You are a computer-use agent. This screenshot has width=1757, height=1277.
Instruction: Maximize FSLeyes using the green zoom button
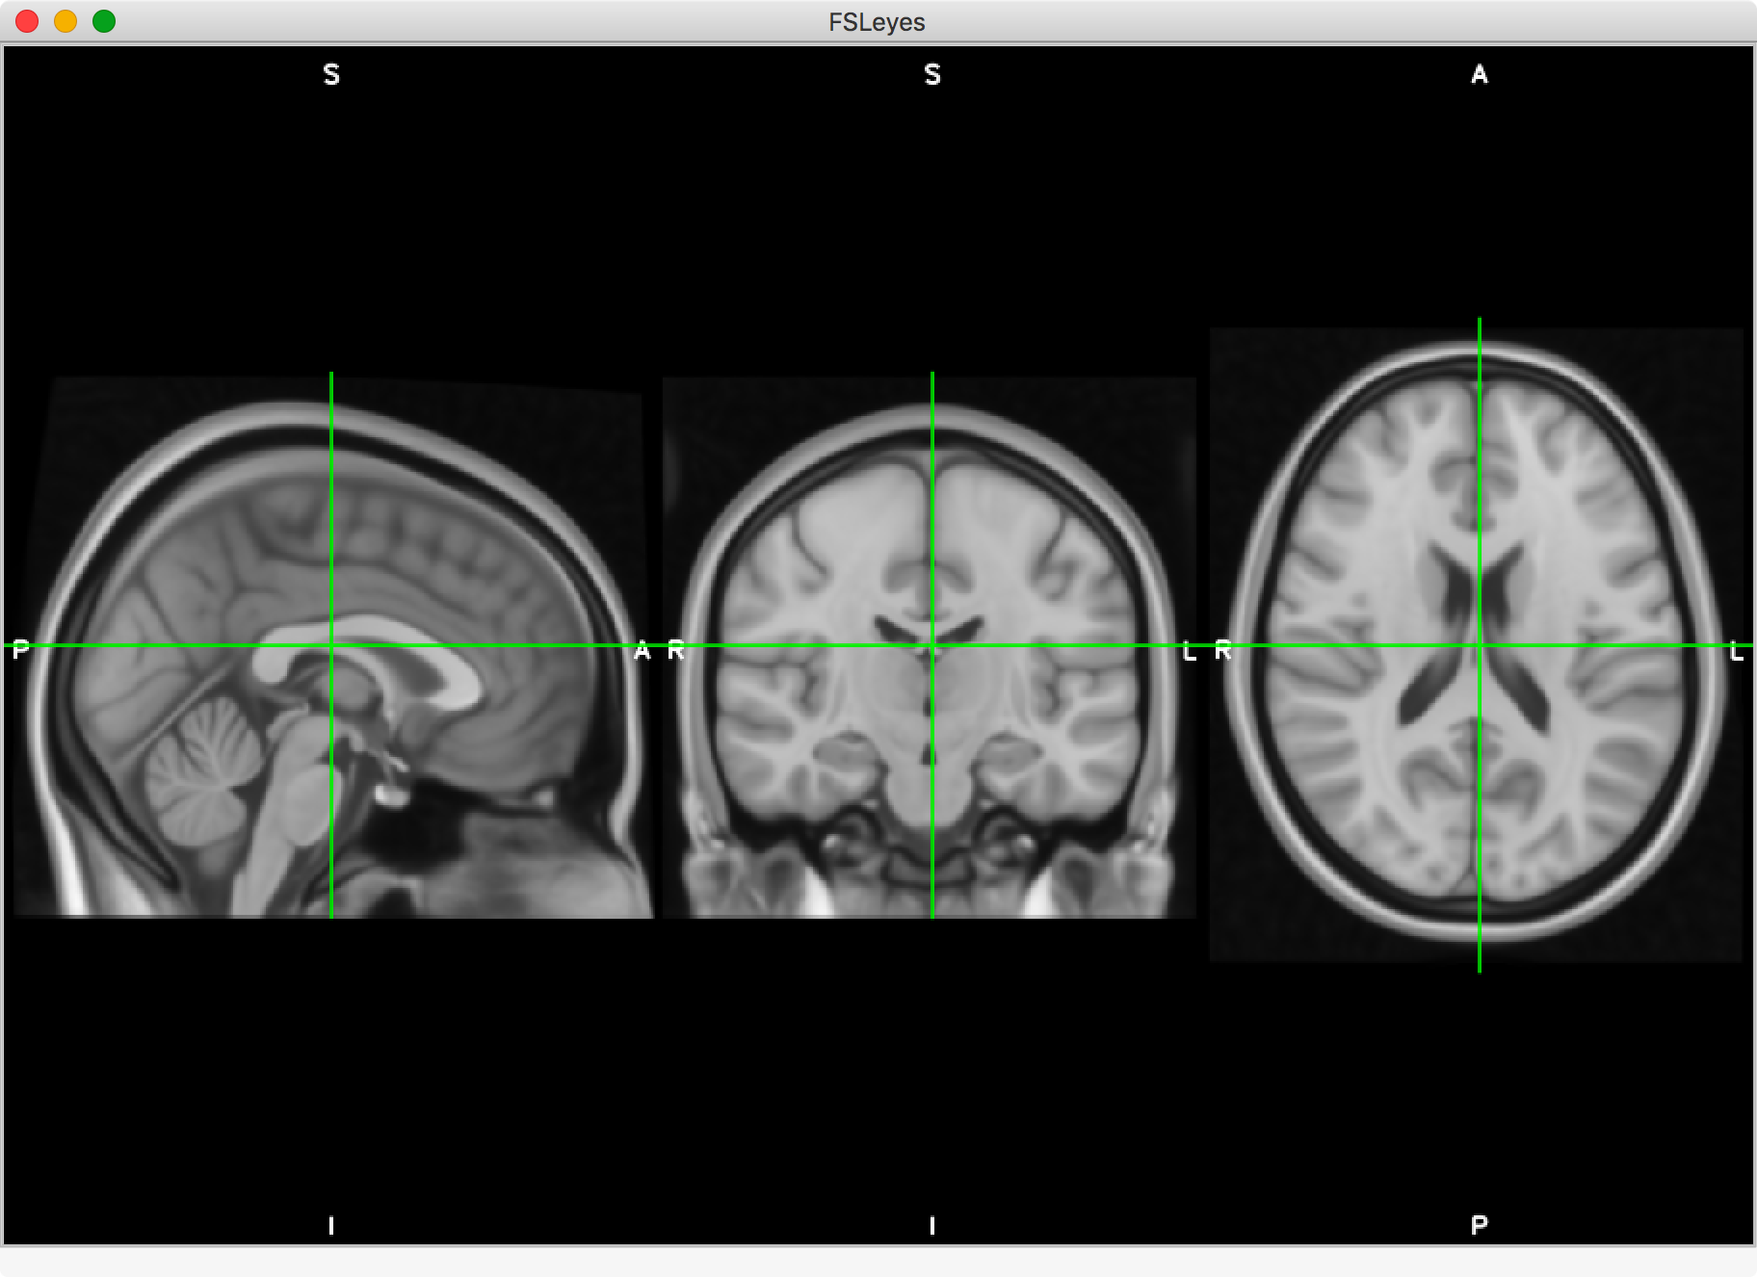tap(103, 20)
